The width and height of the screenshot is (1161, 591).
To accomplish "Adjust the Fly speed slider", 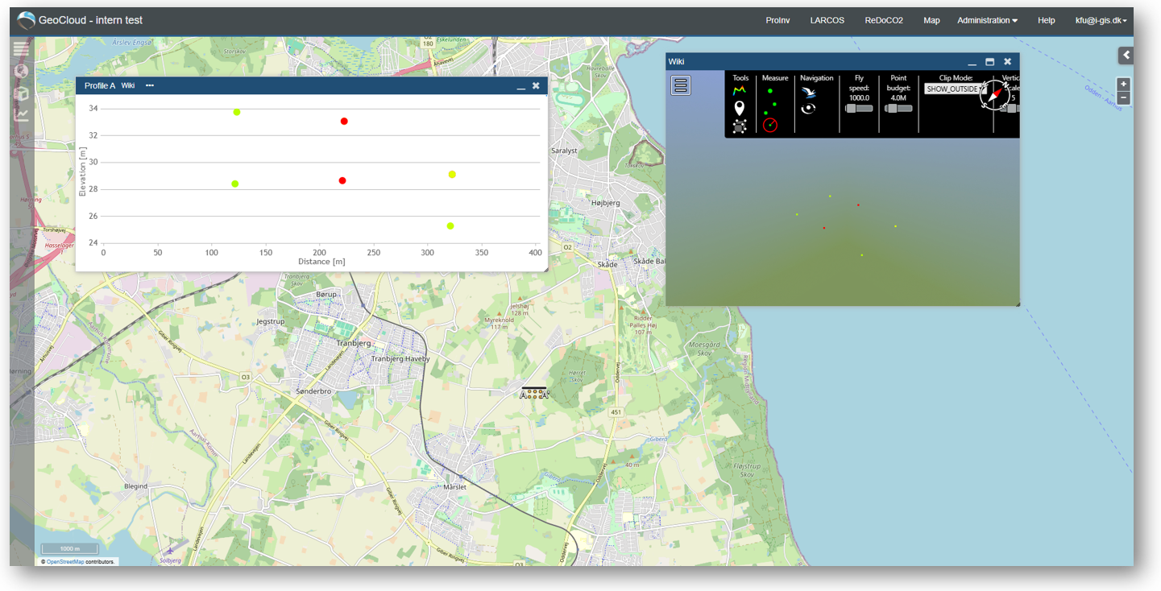I will pos(859,108).
